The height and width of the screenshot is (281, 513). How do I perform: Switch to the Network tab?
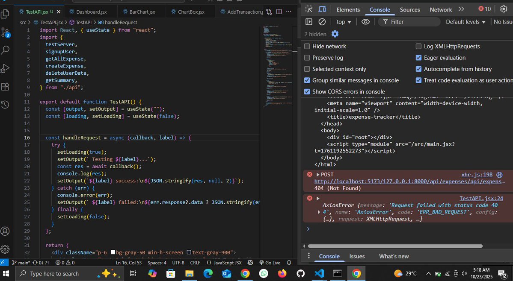coord(441,10)
